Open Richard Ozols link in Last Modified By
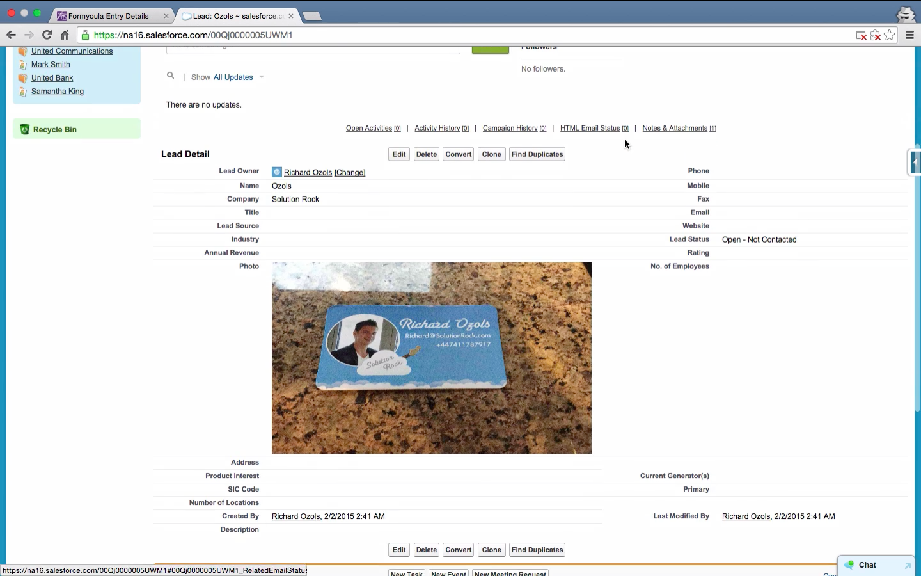 coord(746,516)
